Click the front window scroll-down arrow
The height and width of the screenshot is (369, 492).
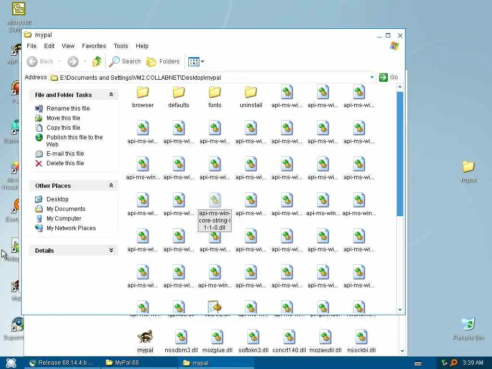(x=400, y=310)
